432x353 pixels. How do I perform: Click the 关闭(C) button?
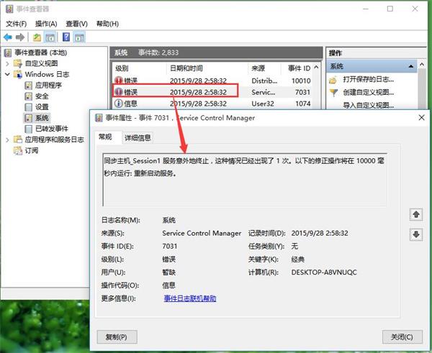coord(402,336)
